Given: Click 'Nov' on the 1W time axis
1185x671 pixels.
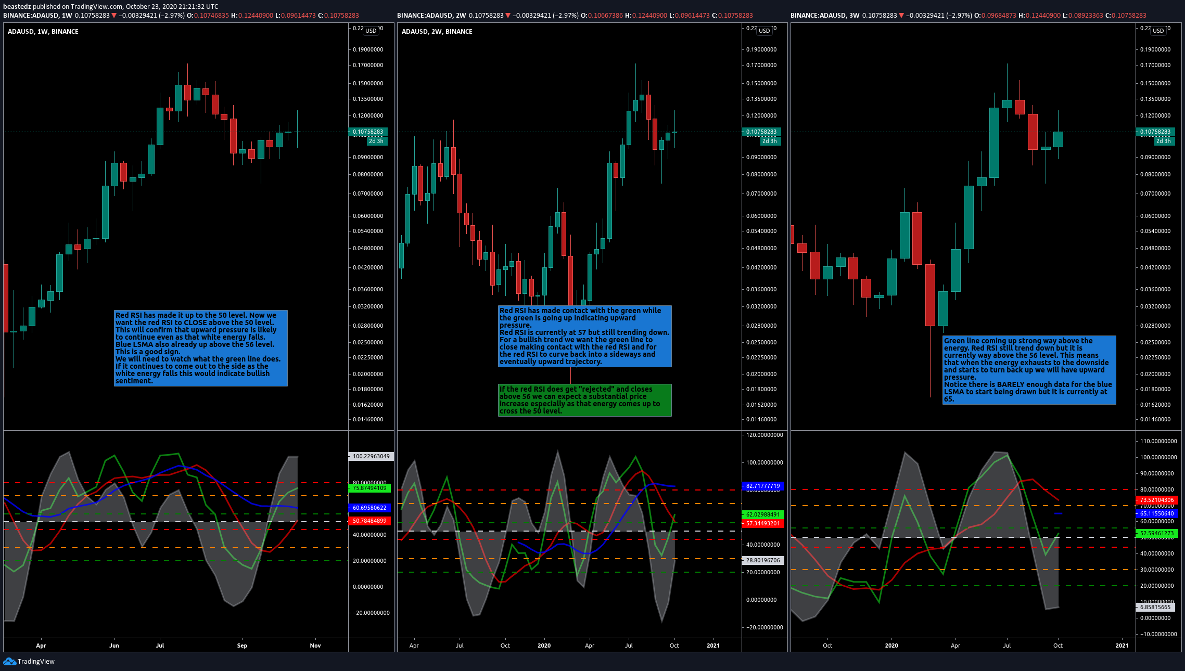Looking at the screenshot, I should (315, 646).
